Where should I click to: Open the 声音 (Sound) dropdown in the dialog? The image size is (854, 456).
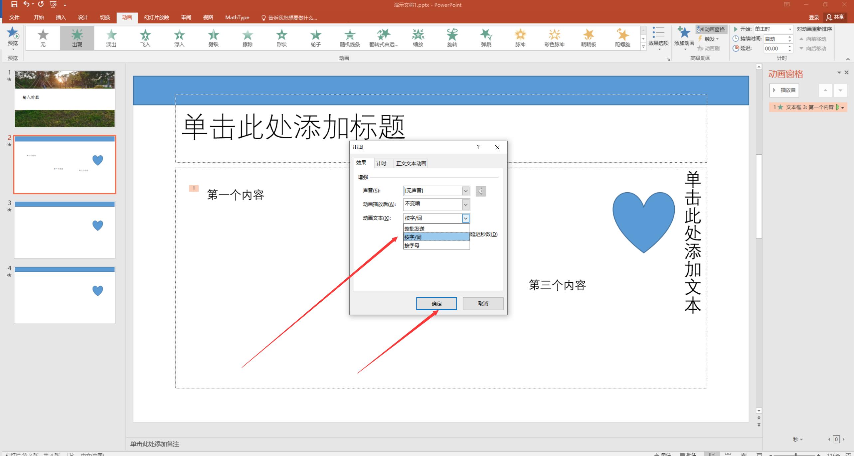pos(465,191)
